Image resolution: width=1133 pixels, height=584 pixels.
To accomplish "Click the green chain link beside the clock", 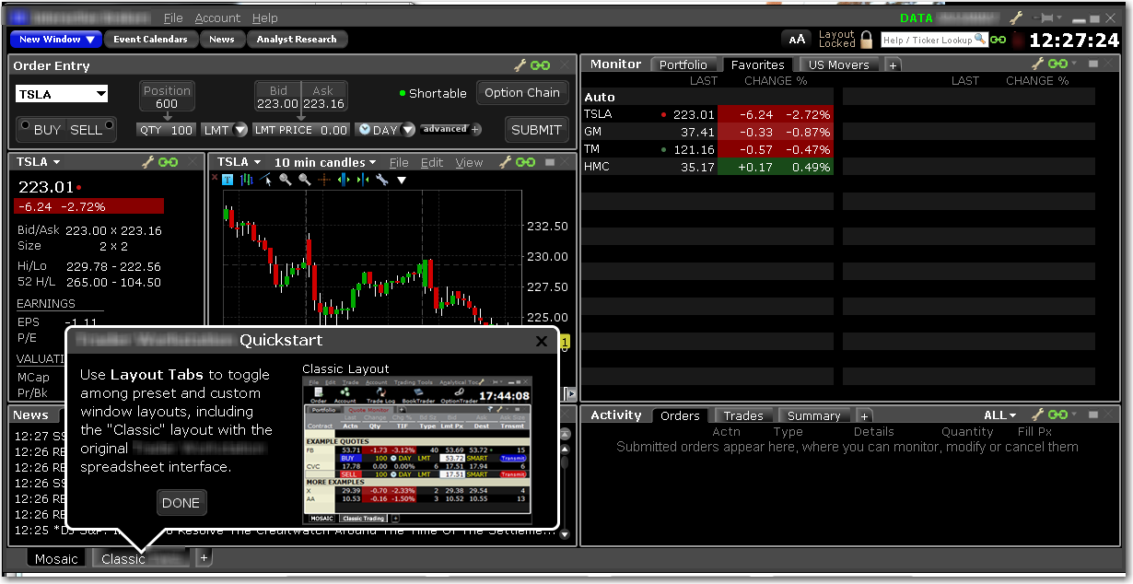I will coord(998,40).
